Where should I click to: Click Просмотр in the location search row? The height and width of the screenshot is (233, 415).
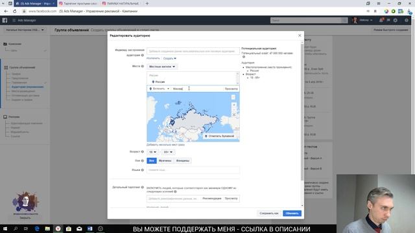(x=231, y=89)
